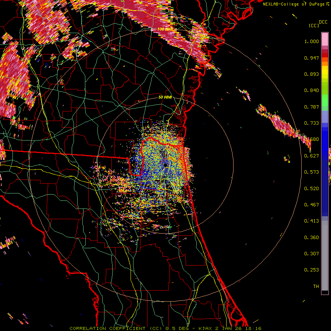331x331 pixels.
Task: Select the 0.893 legend value
Action: pos(312,74)
